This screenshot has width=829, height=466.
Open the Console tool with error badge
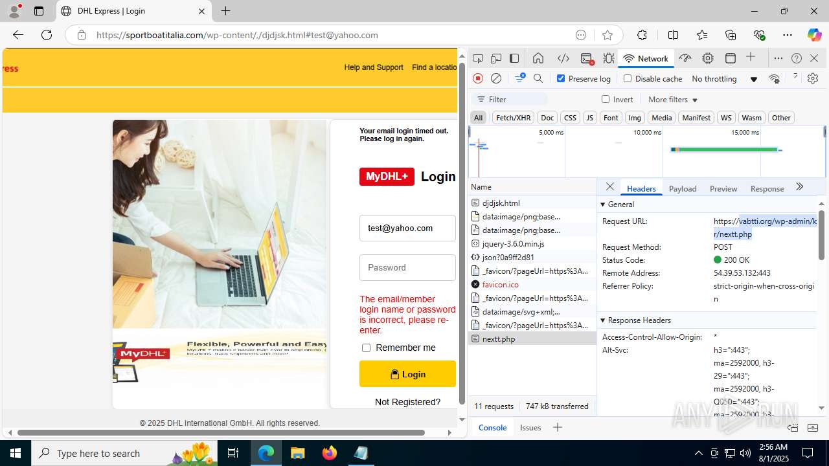pyautogui.click(x=587, y=58)
